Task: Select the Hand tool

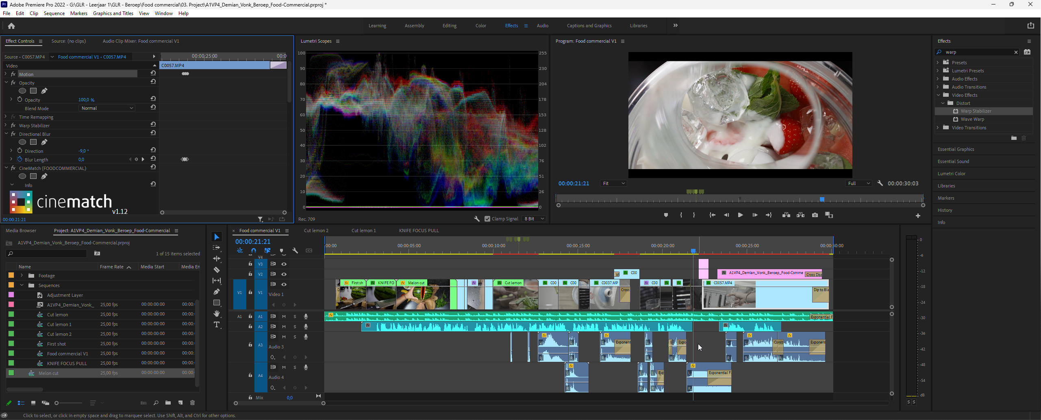Action: pyautogui.click(x=217, y=313)
